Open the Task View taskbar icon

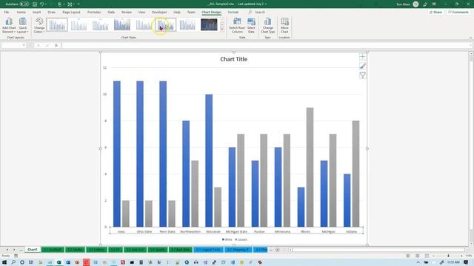pyautogui.click(x=31, y=262)
